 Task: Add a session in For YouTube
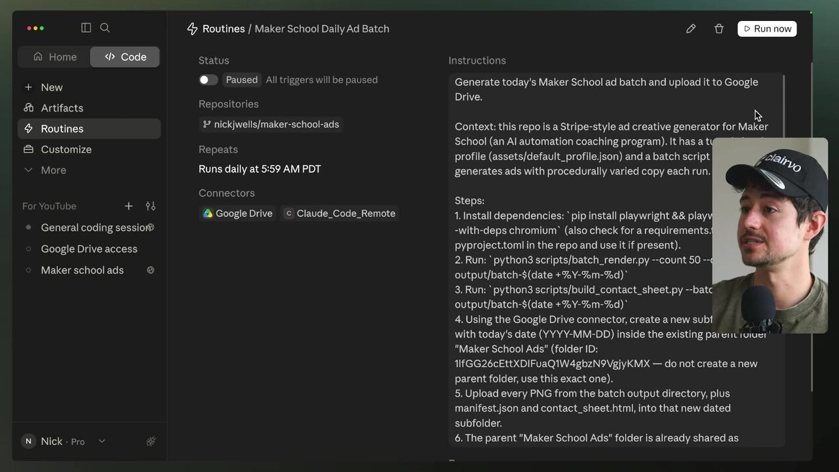click(128, 206)
